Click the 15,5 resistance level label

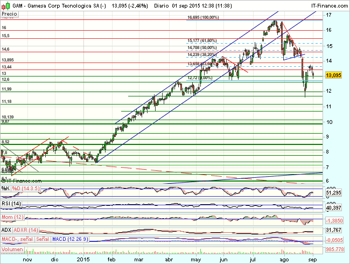[5, 36]
